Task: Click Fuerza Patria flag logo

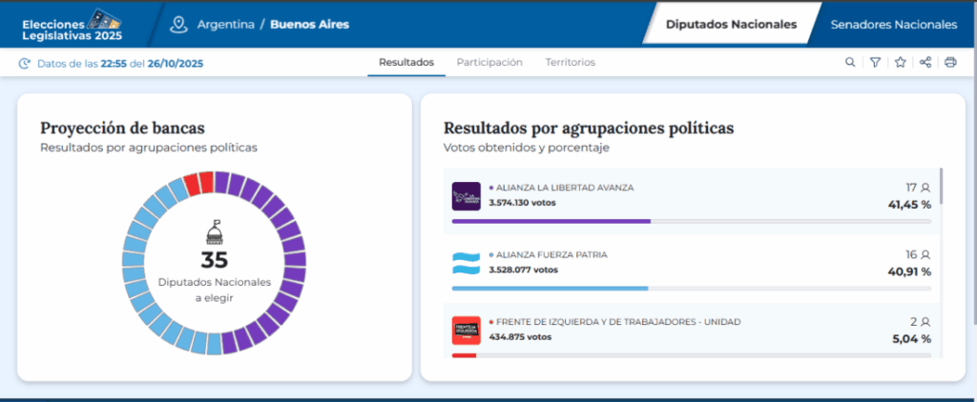Action: click(466, 263)
